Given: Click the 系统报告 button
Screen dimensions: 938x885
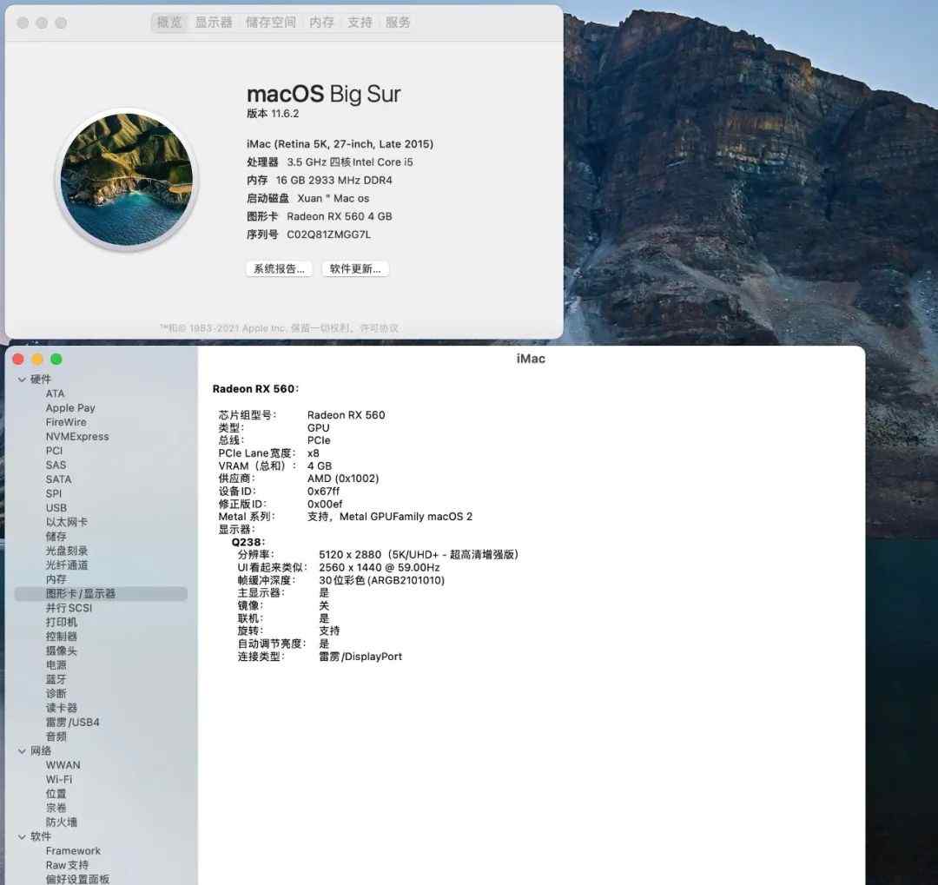Looking at the screenshot, I should pyautogui.click(x=279, y=268).
